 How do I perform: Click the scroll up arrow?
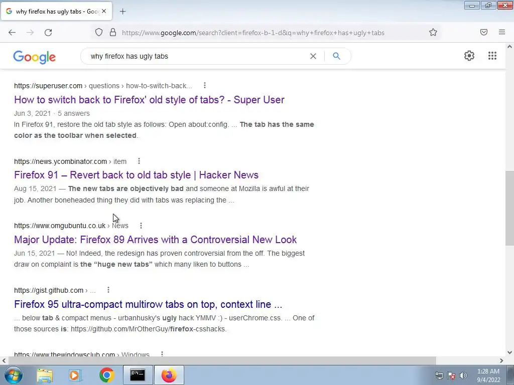click(x=509, y=47)
